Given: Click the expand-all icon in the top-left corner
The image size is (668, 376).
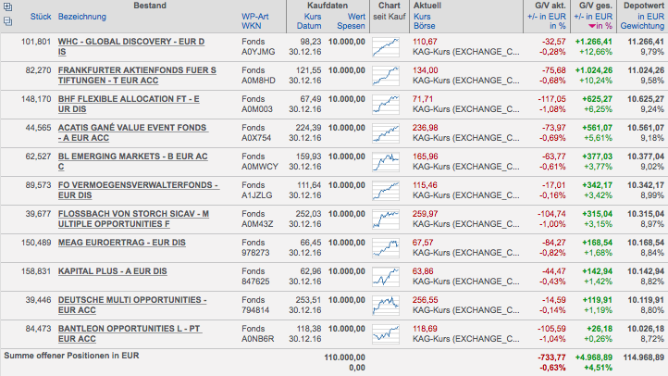Looking at the screenshot, I should tap(7, 6).
